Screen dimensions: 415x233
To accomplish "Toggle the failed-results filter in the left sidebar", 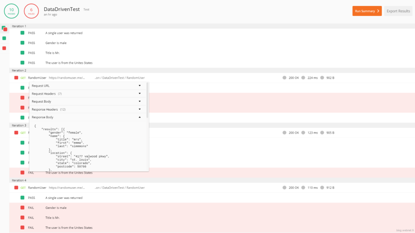I will pos(4,48).
